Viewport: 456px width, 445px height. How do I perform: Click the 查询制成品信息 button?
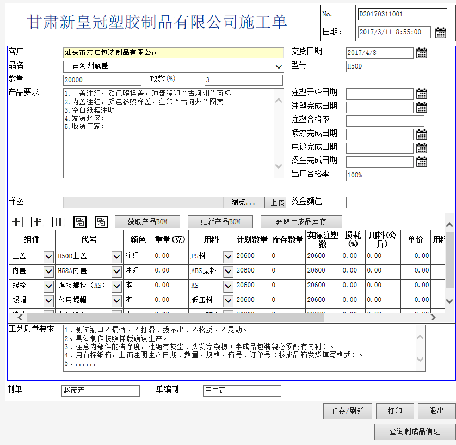point(415,432)
